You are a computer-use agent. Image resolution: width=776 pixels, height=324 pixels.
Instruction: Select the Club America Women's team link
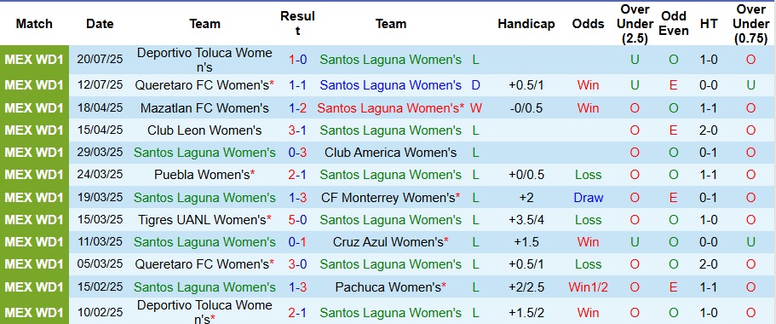click(390, 153)
